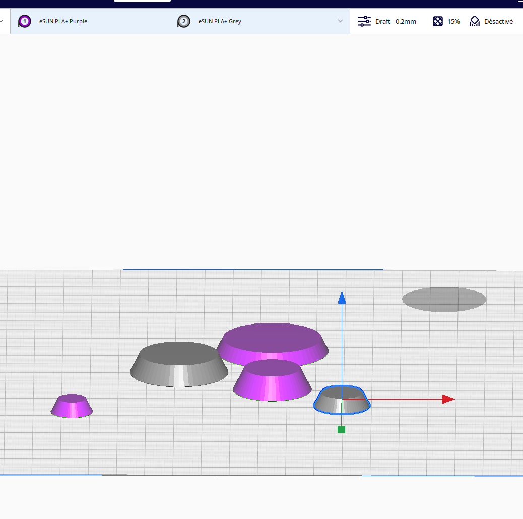Open print settings via the sliders icon

tap(364, 21)
